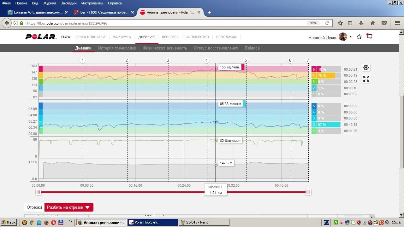Image resolution: width=404 pixels, height=227 pixels.
Task: Open the Василий Лукин profile dropdown arrow
Action: point(350,37)
